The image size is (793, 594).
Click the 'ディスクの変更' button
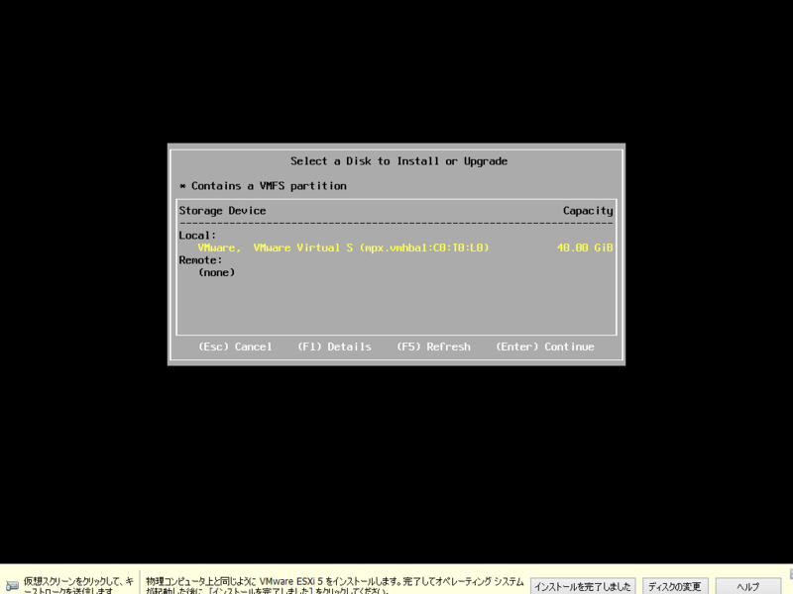click(x=675, y=586)
